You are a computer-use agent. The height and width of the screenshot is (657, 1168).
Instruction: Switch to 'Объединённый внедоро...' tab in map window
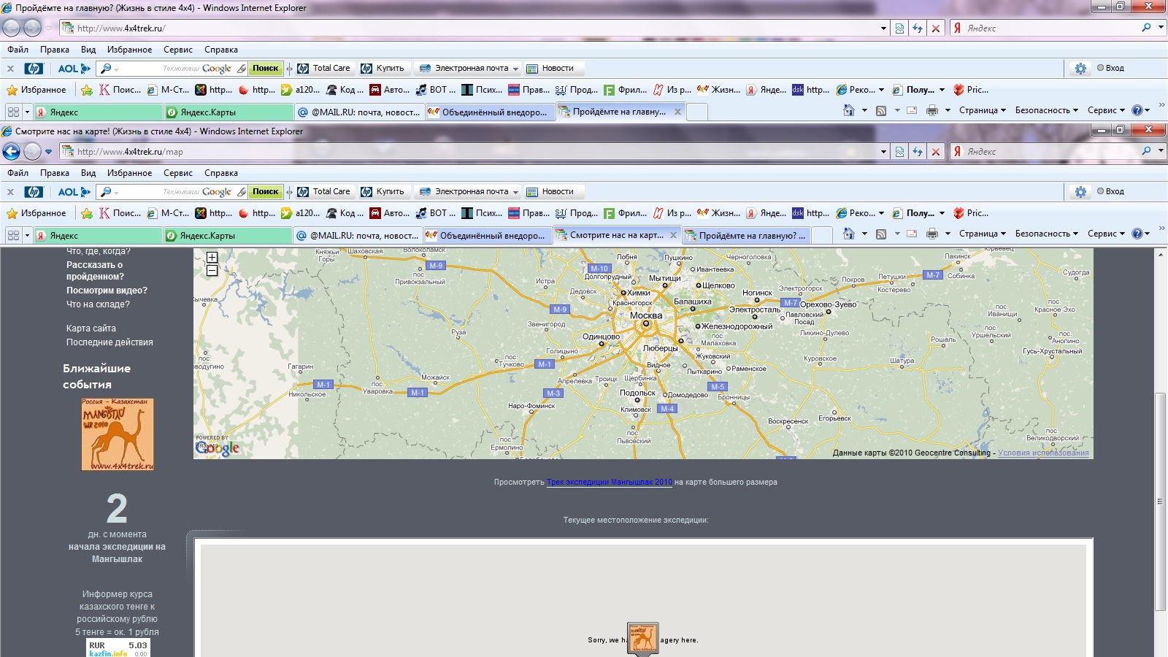click(x=486, y=235)
